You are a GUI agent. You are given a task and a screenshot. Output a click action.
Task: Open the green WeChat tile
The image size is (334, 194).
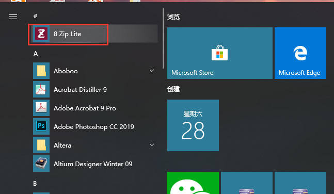(193, 183)
